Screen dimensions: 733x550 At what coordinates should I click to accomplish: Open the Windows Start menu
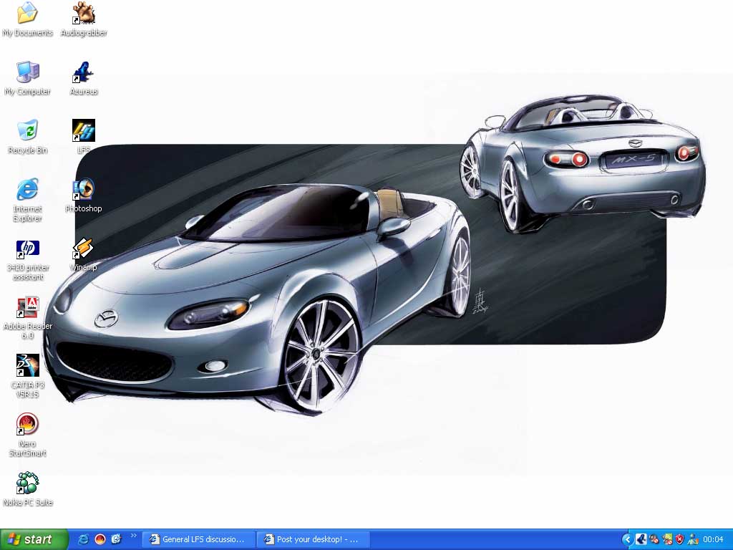(34, 539)
